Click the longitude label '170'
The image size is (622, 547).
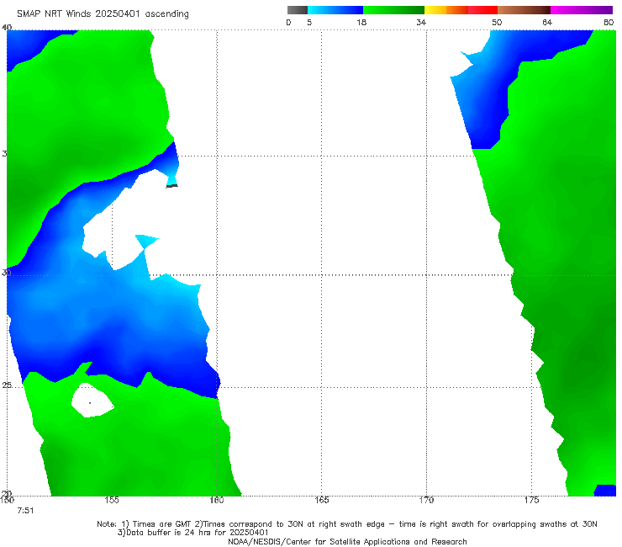click(426, 500)
